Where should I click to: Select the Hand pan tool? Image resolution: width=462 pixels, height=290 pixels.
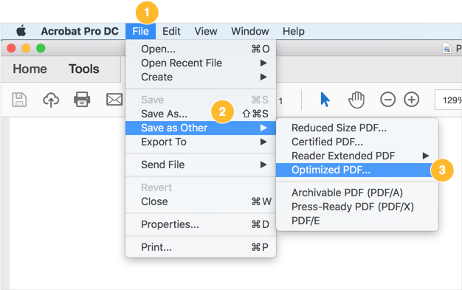pos(356,100)
